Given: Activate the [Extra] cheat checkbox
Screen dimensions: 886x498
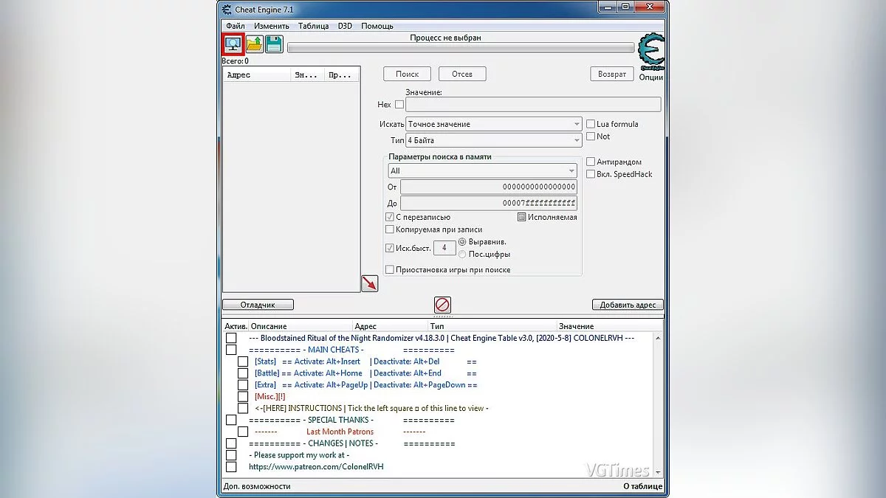Looking at the screenshot, I should [x=243, y=384].
